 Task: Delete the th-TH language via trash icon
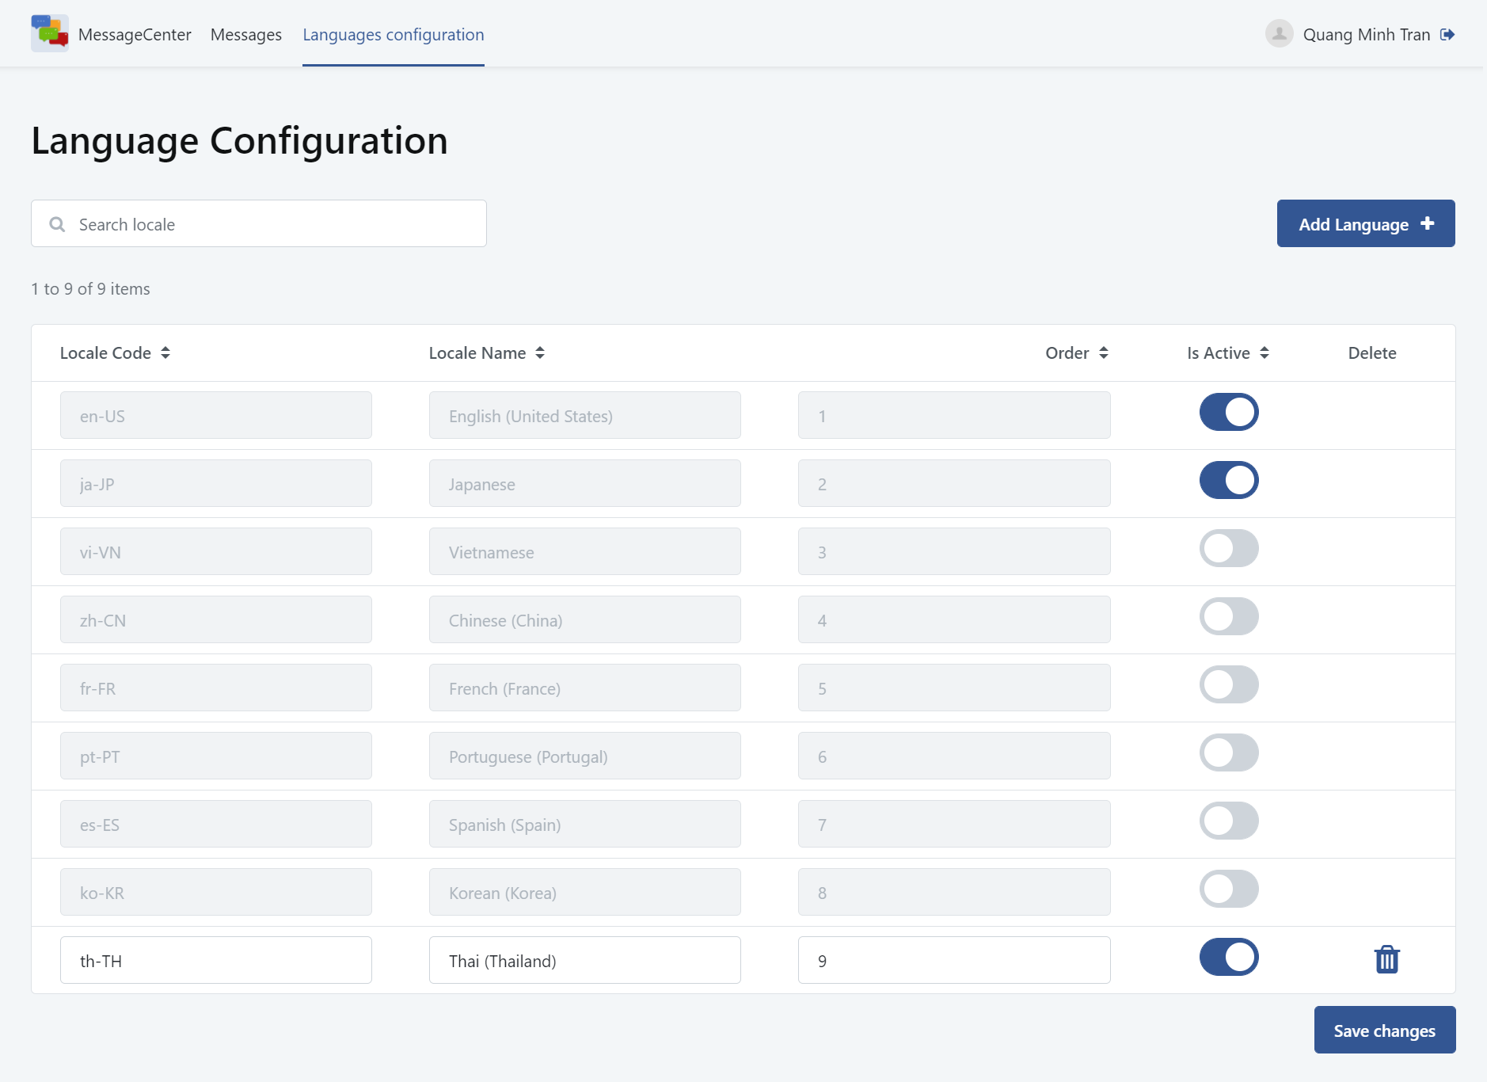tap(1386, 959)
